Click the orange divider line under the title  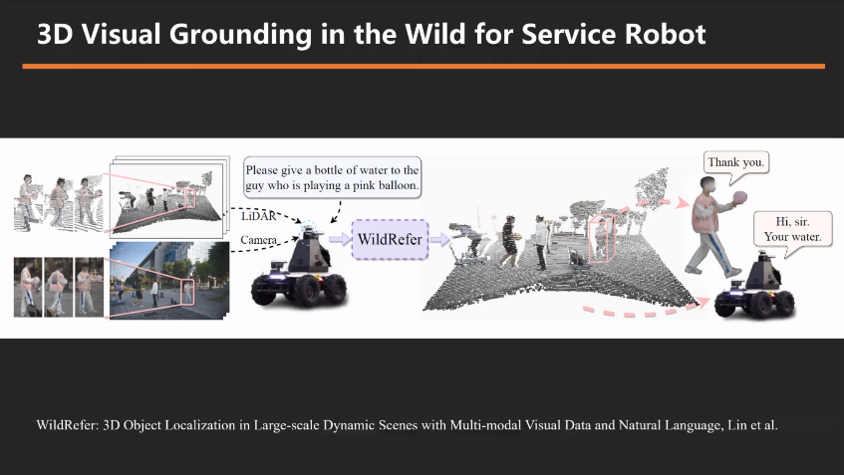tap(422, 66)
